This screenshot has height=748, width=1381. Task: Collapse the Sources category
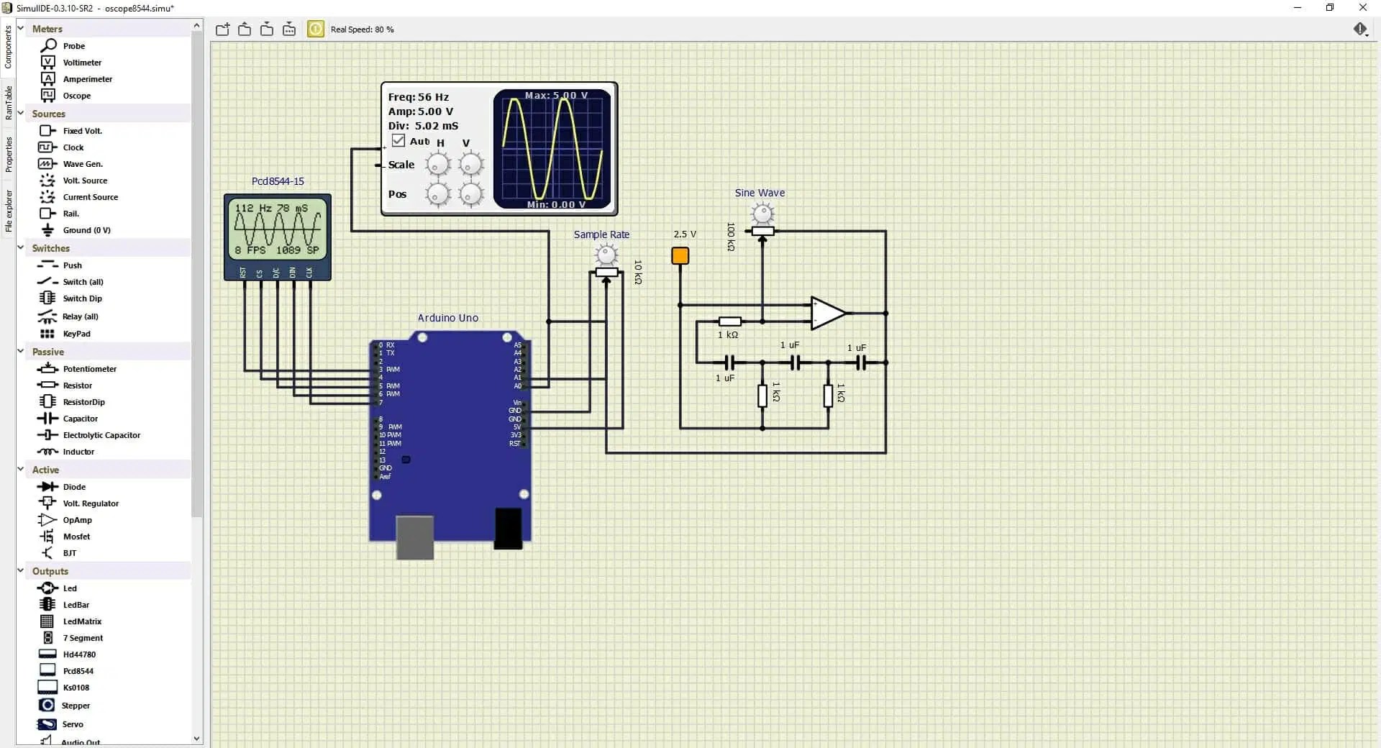(x=20, y=113)
